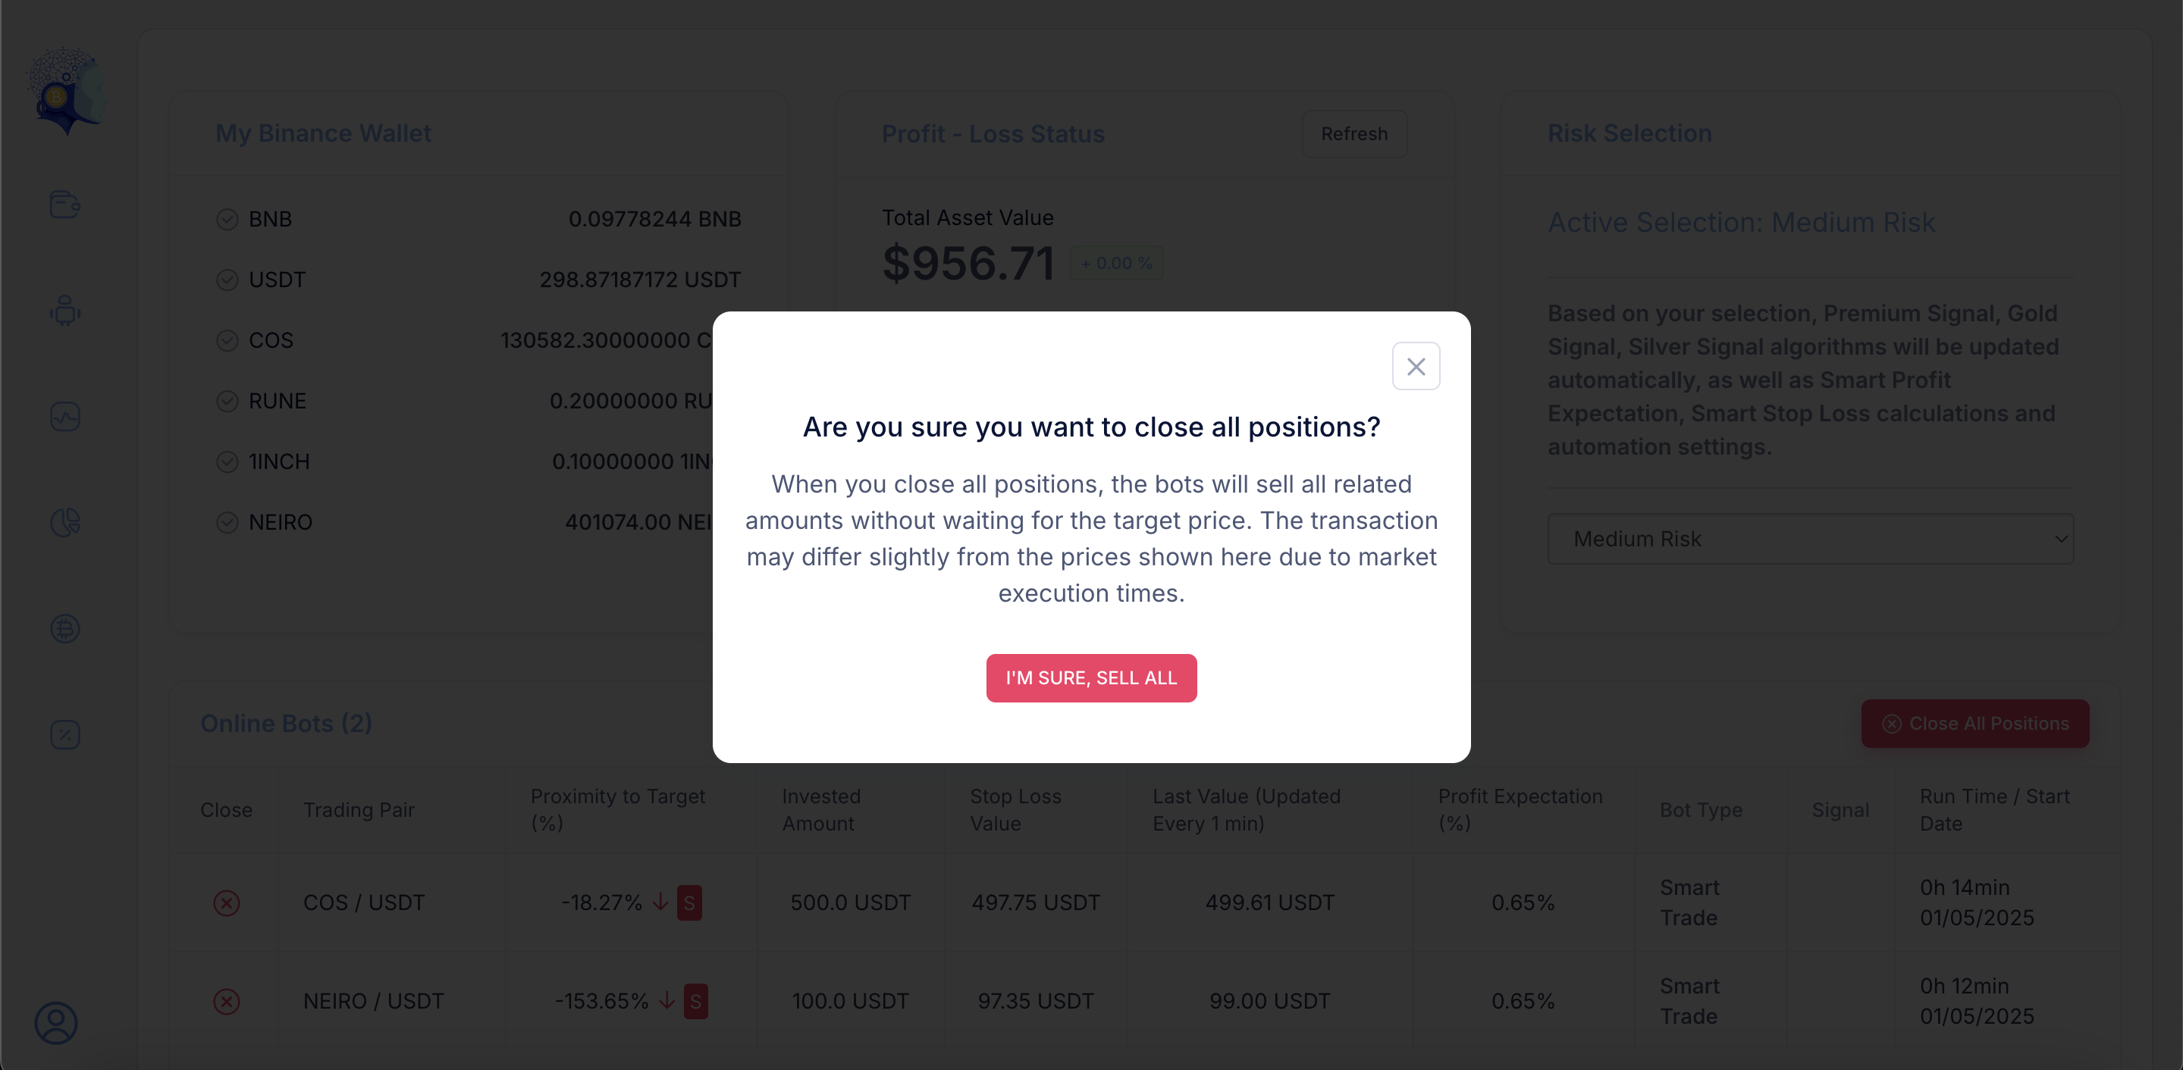Open the robot bots icon in sidebar
The height and width of the screenshot is (1070, 2183).
point(64,311)
